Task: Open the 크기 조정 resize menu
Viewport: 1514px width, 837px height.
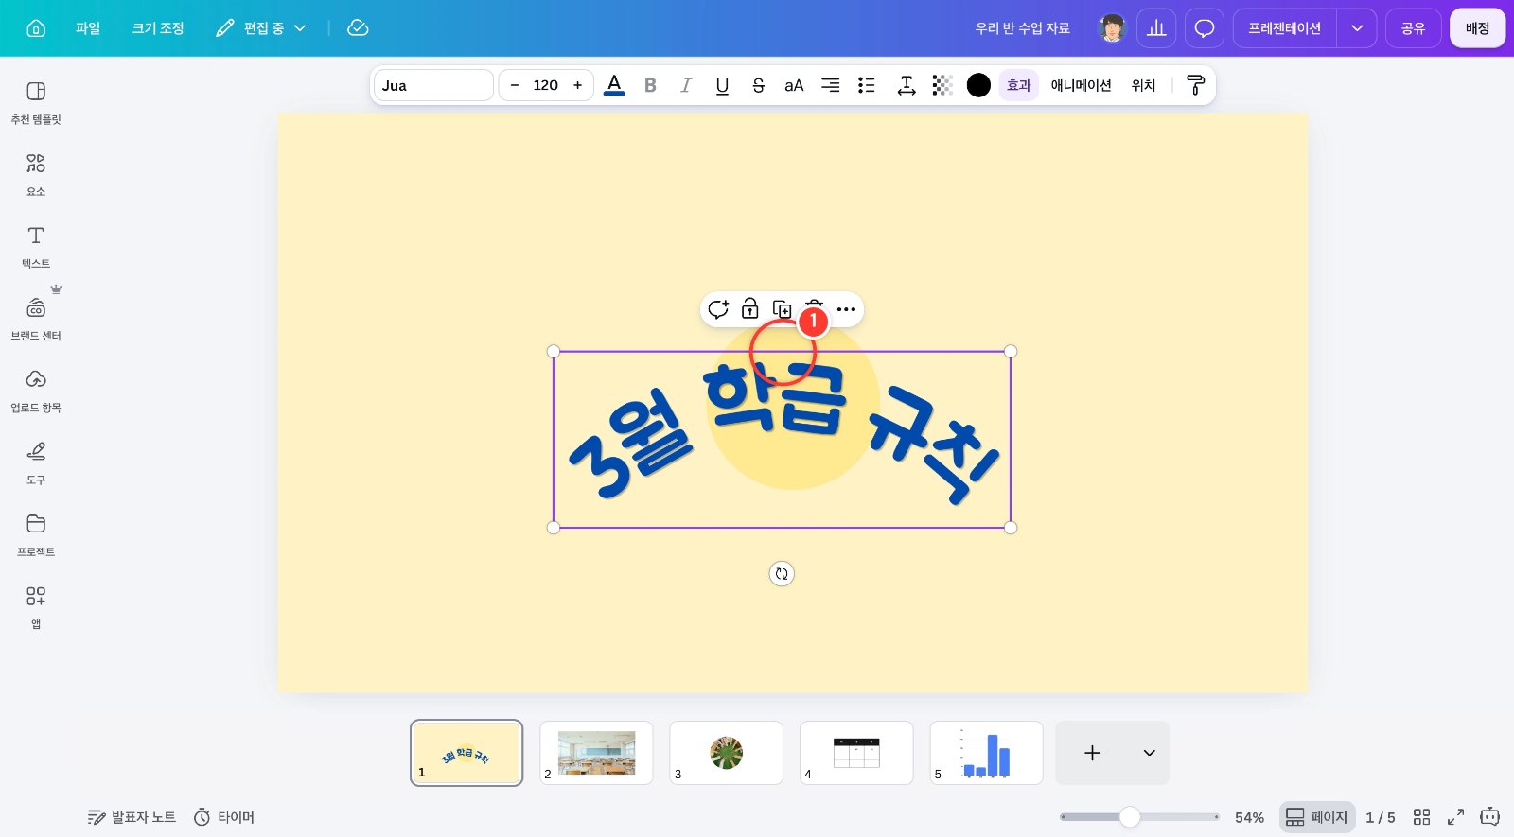Action: (x=158, y=28)
